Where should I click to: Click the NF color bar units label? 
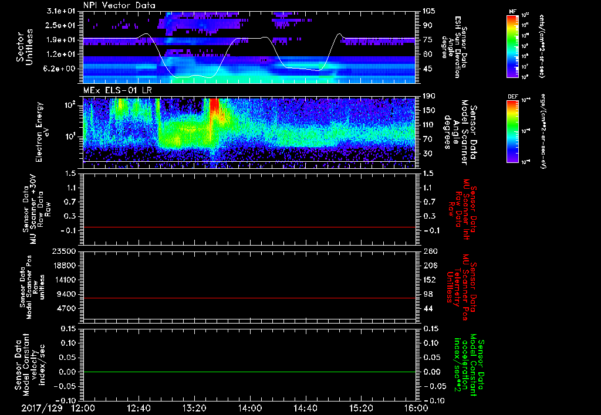[542, 46]
